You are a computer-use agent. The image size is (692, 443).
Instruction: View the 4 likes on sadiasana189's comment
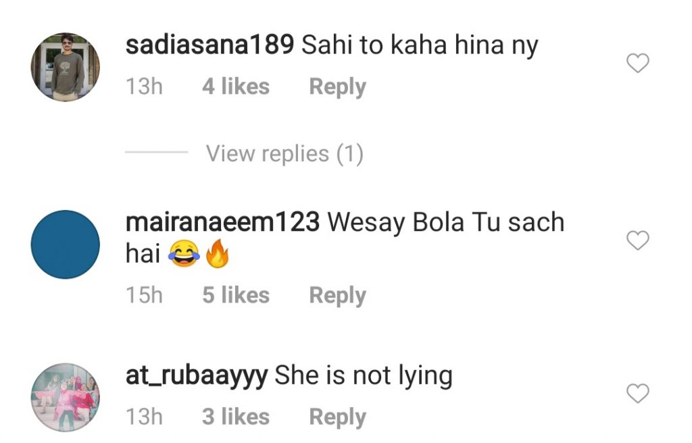(x=236, y=86)
